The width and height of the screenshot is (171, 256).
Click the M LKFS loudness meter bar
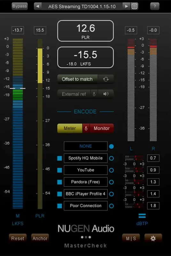coord(18,124)
